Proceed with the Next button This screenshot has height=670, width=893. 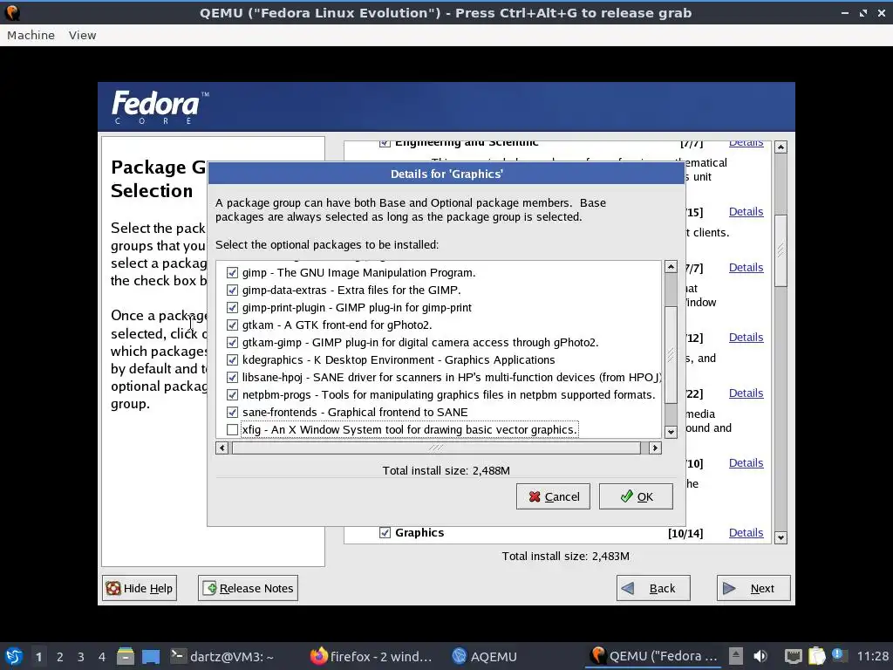(753, 588)
